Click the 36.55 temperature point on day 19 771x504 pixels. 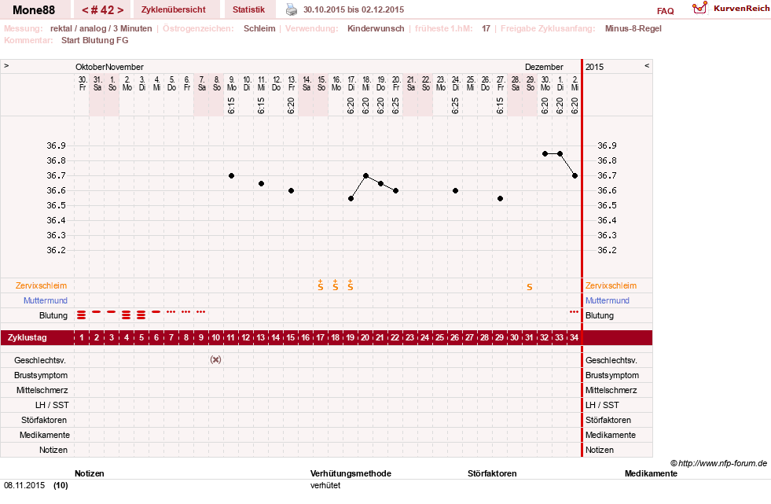click(x=351, y=198)
